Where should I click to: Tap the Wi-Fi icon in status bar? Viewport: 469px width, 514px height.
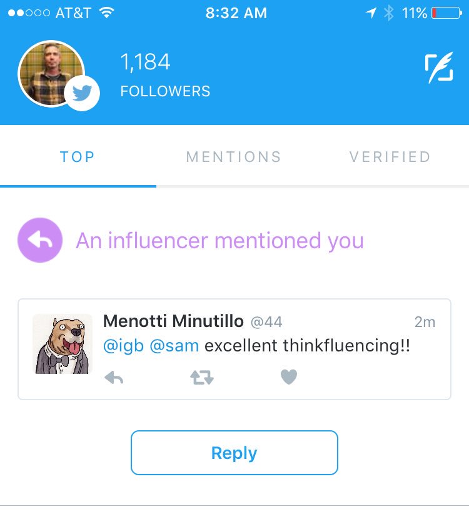pos(106,13)
